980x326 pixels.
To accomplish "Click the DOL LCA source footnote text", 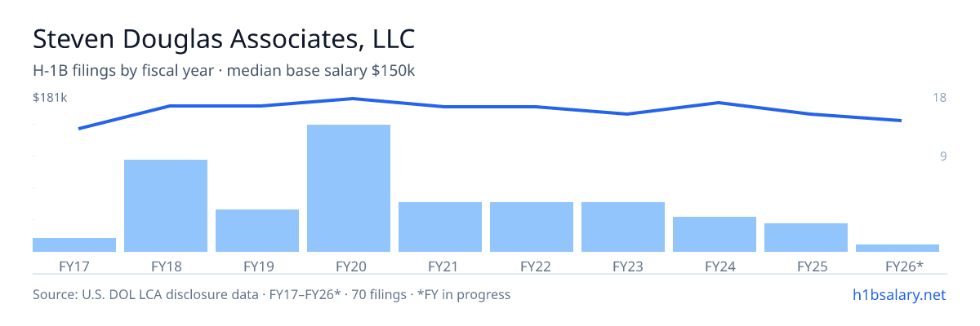I will [271, 294].
